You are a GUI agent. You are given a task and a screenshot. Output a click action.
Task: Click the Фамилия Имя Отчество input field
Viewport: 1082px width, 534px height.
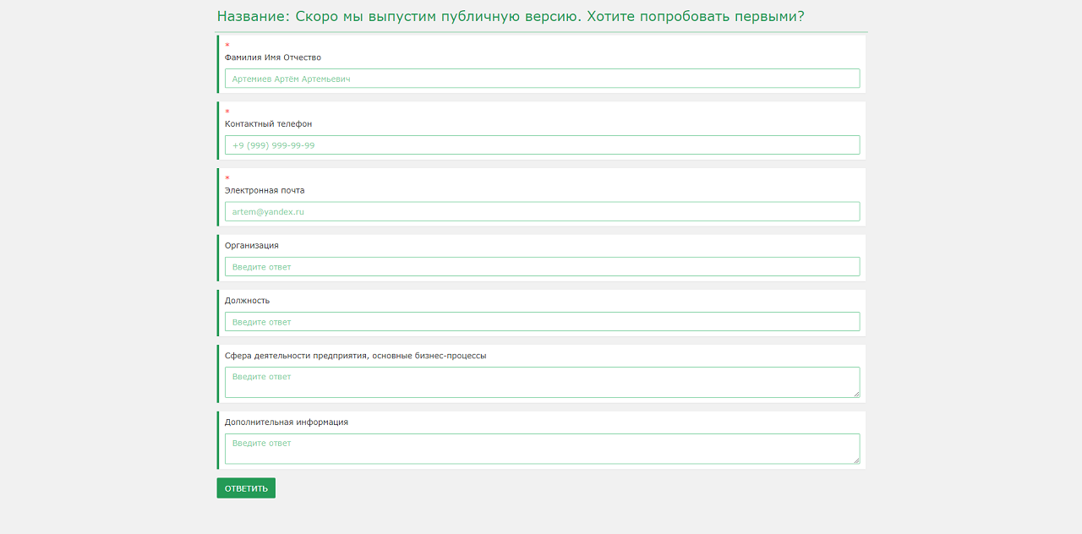pyautogui.click(x=541, y=78)
